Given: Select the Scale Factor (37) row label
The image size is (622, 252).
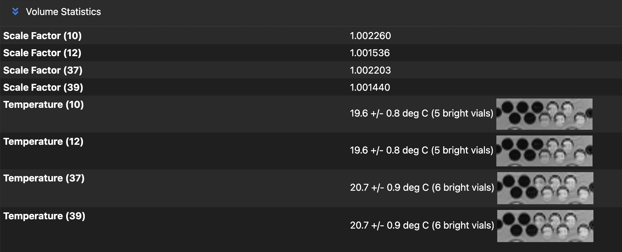Looking at the screenshot, I should [x=43, y=70].
